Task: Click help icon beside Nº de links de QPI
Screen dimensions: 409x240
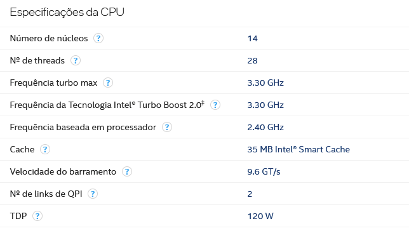Action: (x=93, y=194)
